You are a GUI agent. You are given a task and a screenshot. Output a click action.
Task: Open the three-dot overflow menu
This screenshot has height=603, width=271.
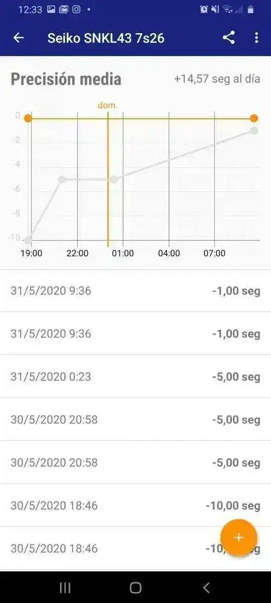(257, 37)
